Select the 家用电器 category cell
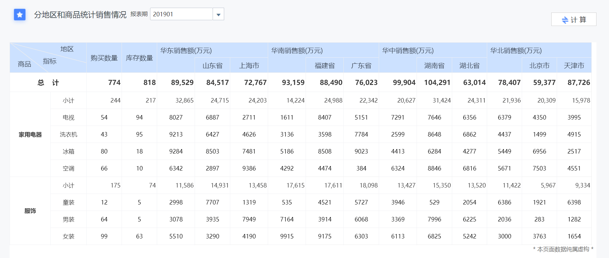Viewport: 609px width, 258px height. pyautogui.click(x=30, y=135)
